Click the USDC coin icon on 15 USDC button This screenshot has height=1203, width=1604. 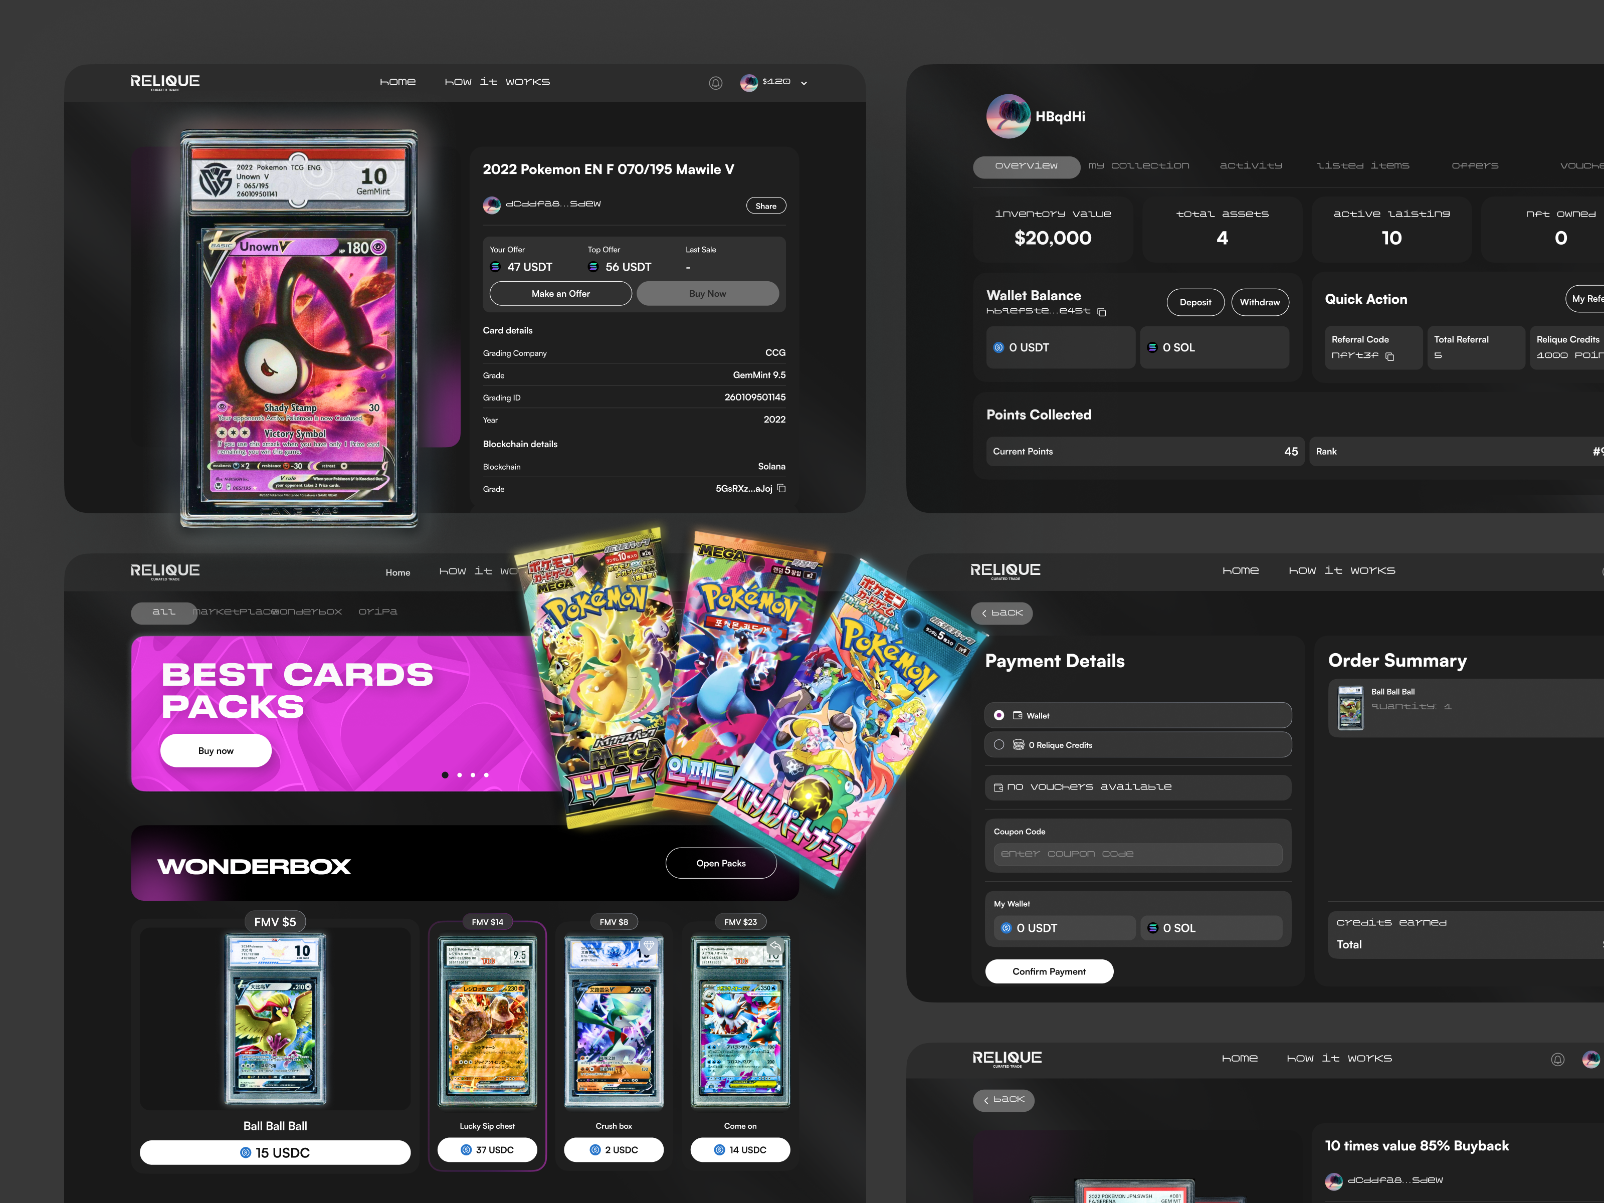(x=245, y=1153)
